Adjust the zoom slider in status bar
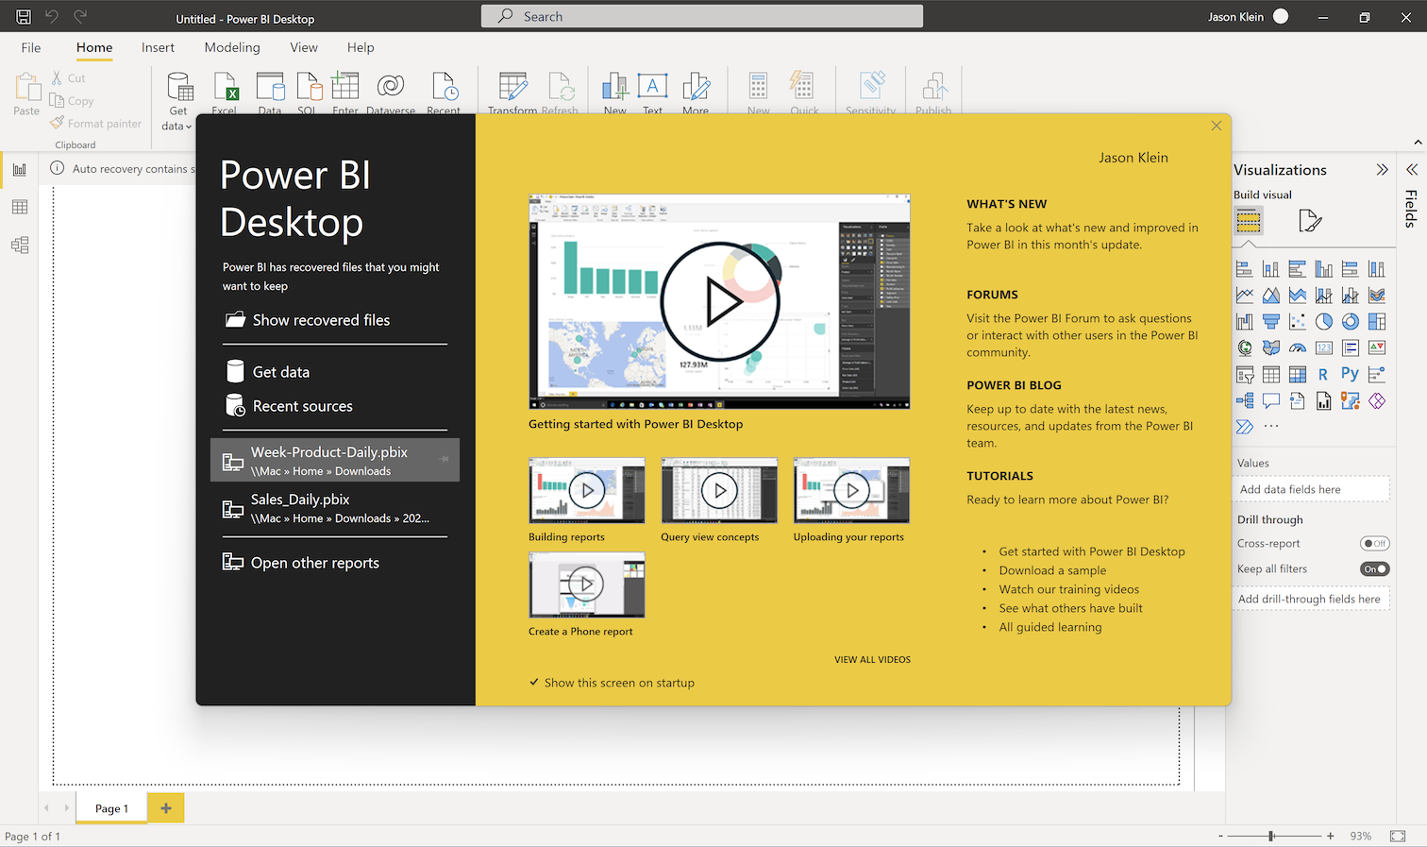 click(x=1271, y=836)
